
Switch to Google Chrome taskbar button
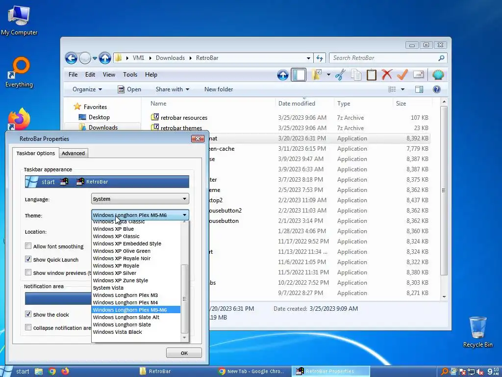click(x=253, y=371)
